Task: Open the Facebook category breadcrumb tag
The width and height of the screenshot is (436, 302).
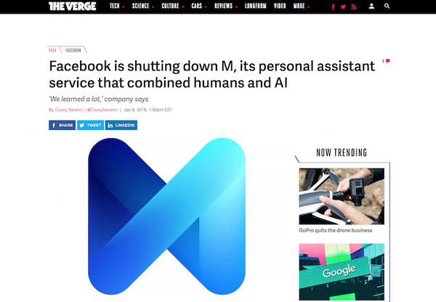Action: (x=73, y=50)
